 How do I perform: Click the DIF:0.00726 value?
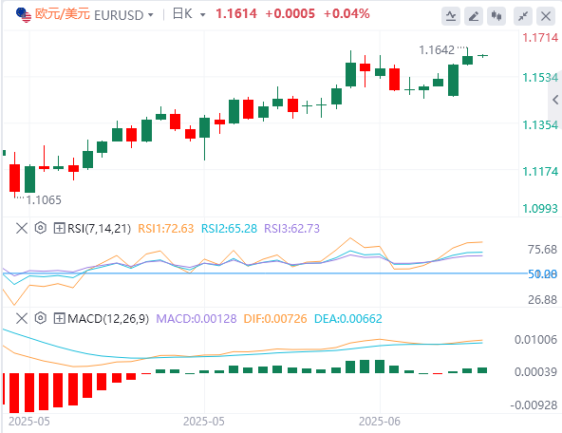point(275,319)
